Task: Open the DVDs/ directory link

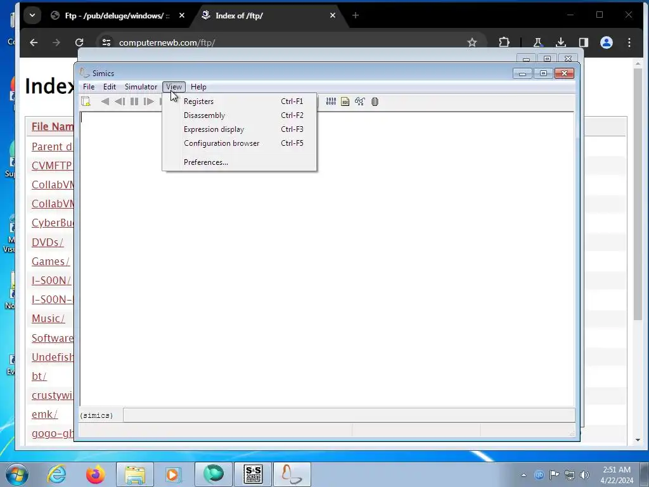Action: [48, 242]
